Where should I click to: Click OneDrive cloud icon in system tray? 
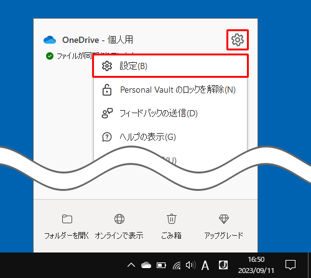pyautogui.click(x=146, y=265)
